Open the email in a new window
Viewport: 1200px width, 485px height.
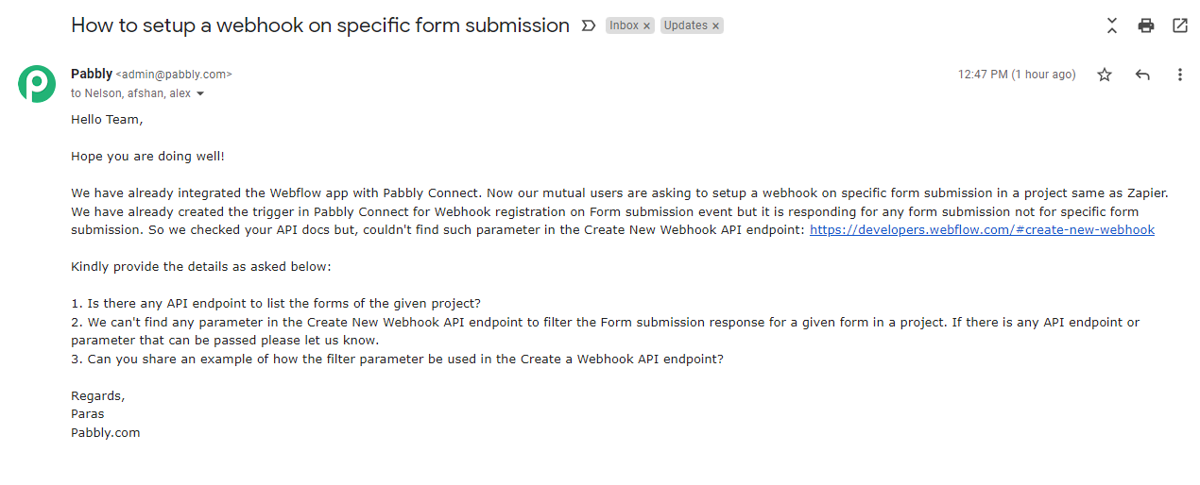click(1180, 25)
